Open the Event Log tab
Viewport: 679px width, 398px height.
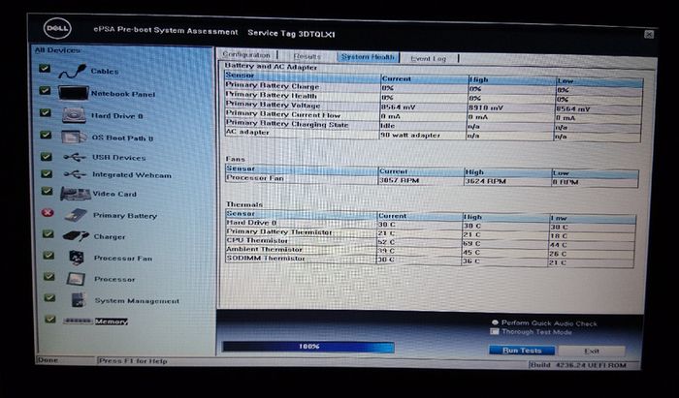(x=429, y=58)
